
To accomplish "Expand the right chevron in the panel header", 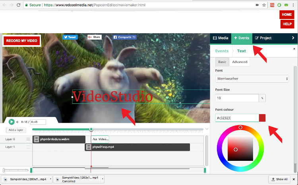I will coord(293,38).
